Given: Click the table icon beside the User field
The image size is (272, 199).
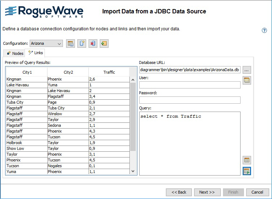Looking at the screenshot, I should (247, 81).
